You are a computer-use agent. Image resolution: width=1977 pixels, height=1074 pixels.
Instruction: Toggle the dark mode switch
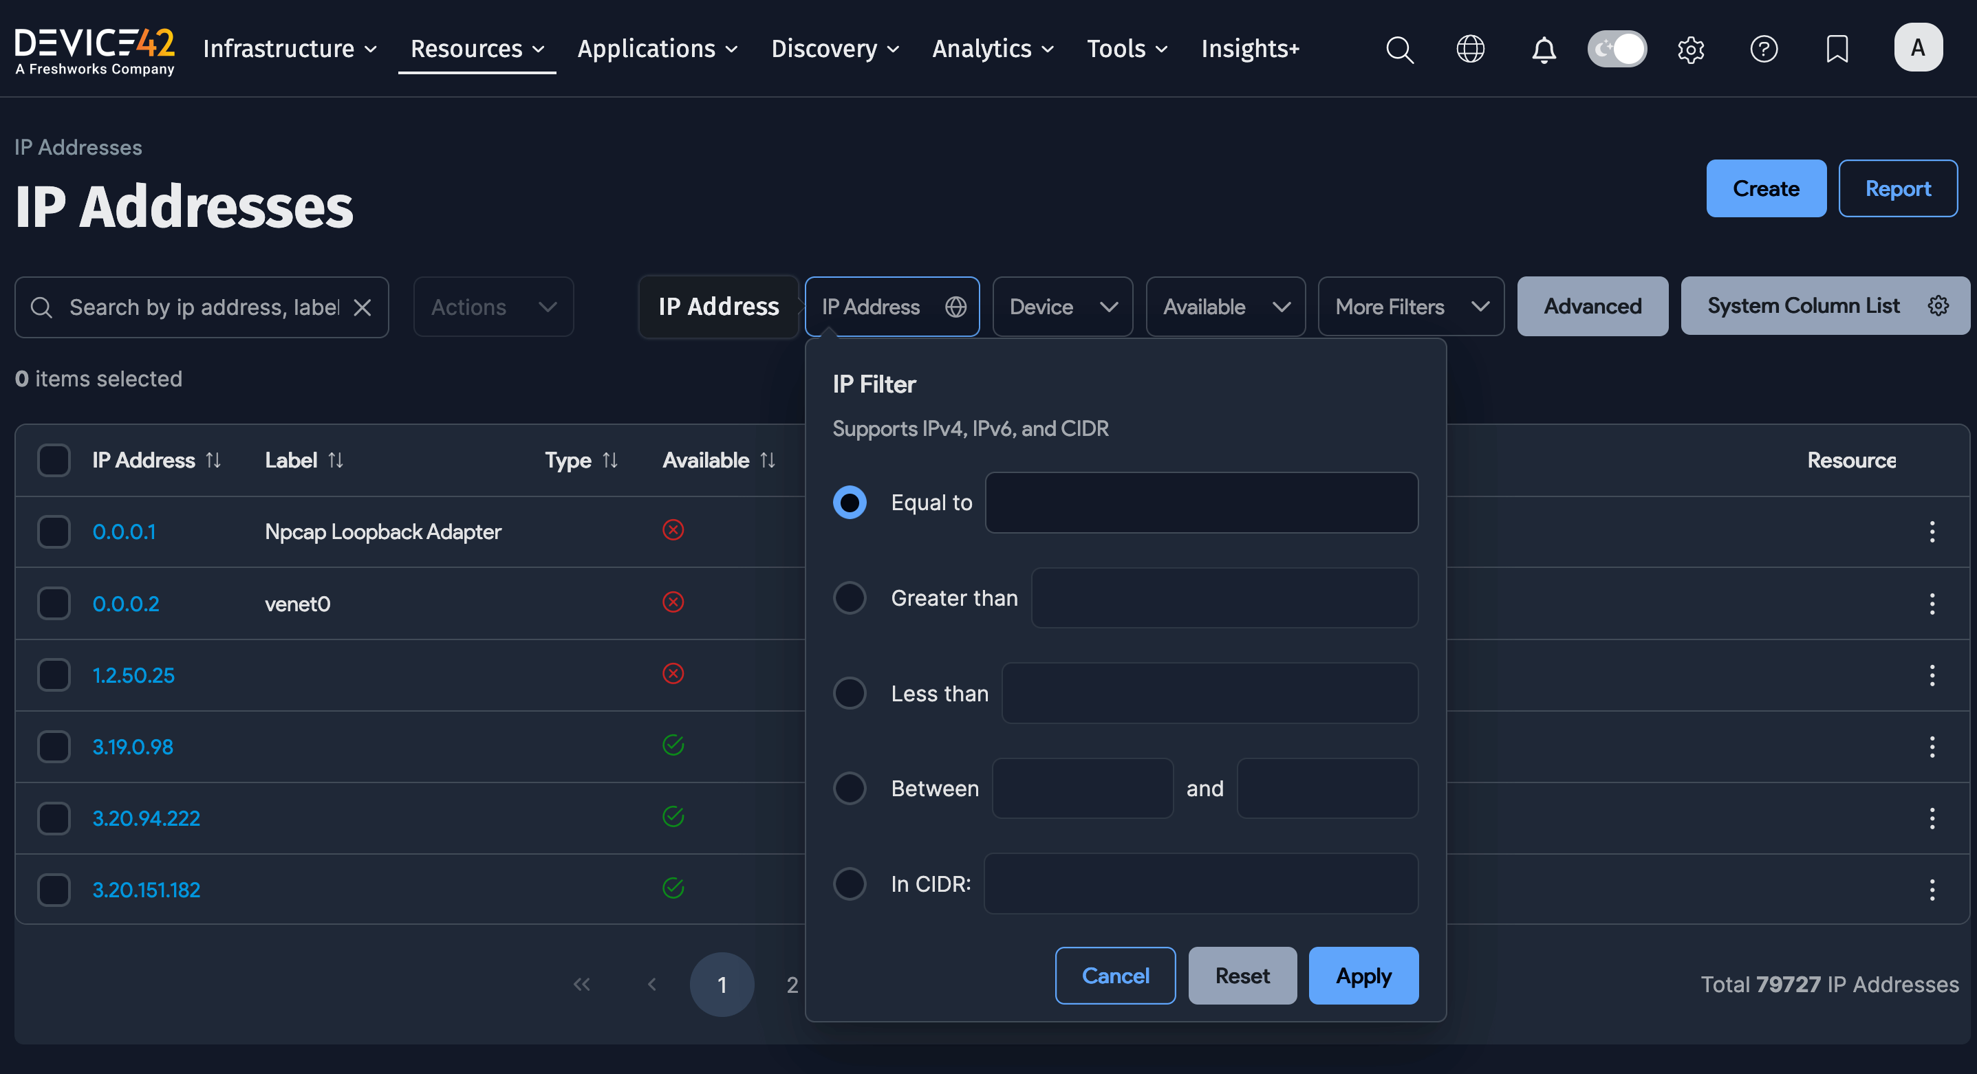click(x=1617, y=48)
